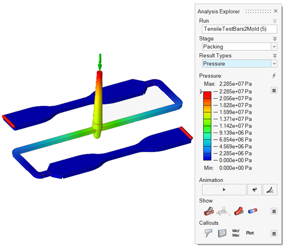The width and height of the screenshot is (285, 247).
Task: Click the blue-red contour bar icon
Action: [x=252, y=211]
